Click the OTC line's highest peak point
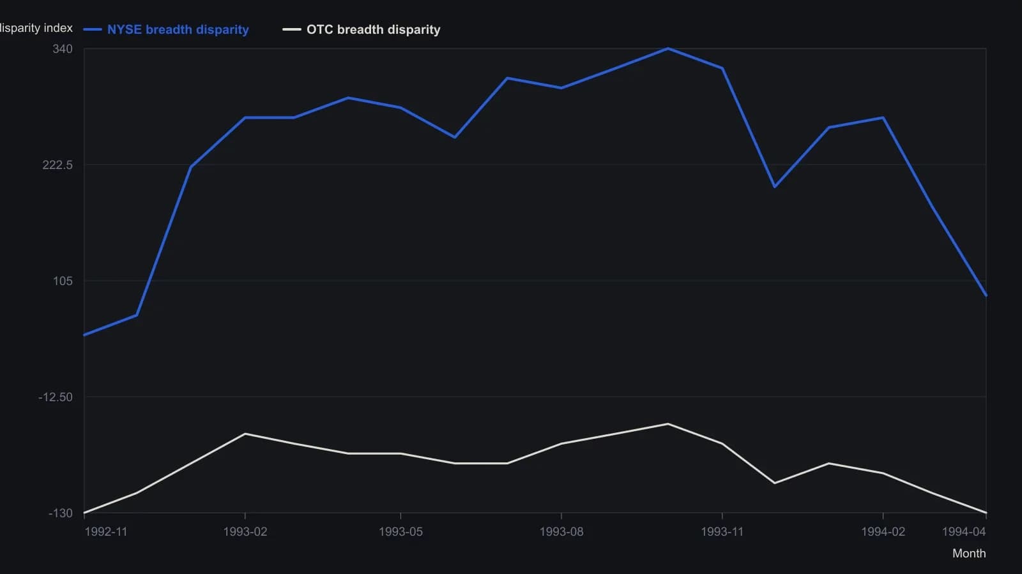1022x574 pixels. 668,424
